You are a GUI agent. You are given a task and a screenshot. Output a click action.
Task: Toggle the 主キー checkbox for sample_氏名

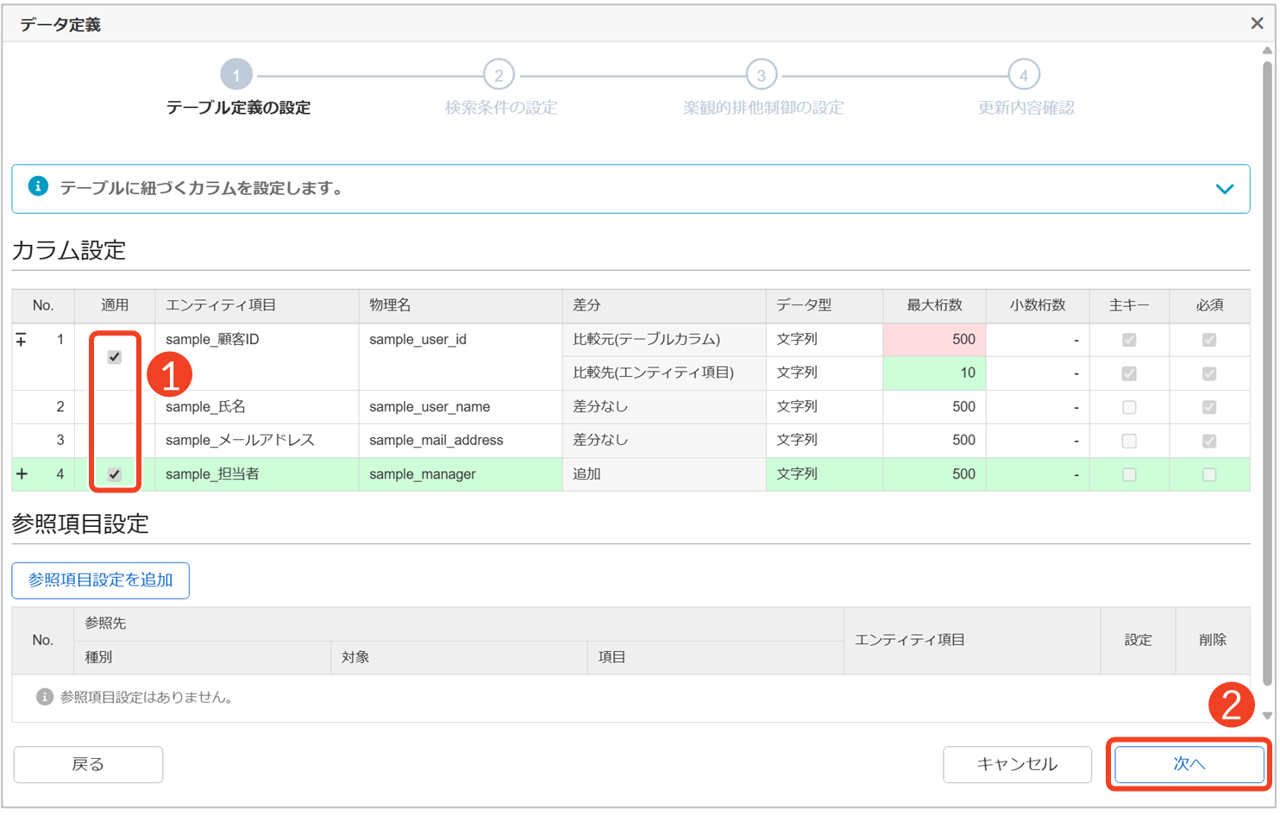[x=1129, y=407]
